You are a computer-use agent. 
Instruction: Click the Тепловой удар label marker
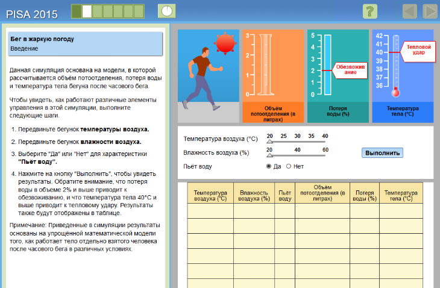[419, 49]
